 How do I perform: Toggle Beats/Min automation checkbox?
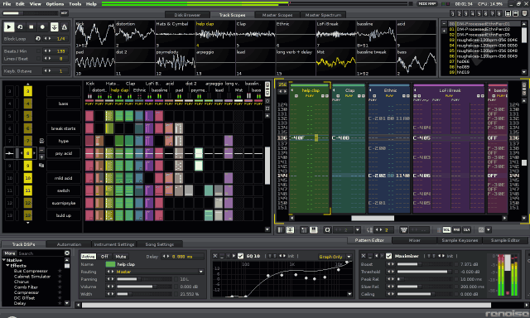tap(38, 51)
